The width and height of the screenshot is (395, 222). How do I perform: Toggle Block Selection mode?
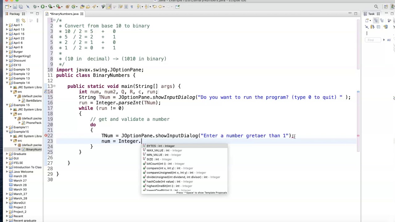point(126,6)
